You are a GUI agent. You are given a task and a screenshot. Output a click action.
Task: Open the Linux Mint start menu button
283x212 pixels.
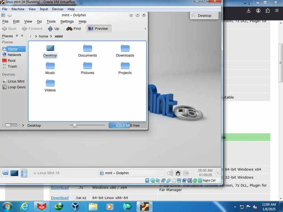pos(5,173)
